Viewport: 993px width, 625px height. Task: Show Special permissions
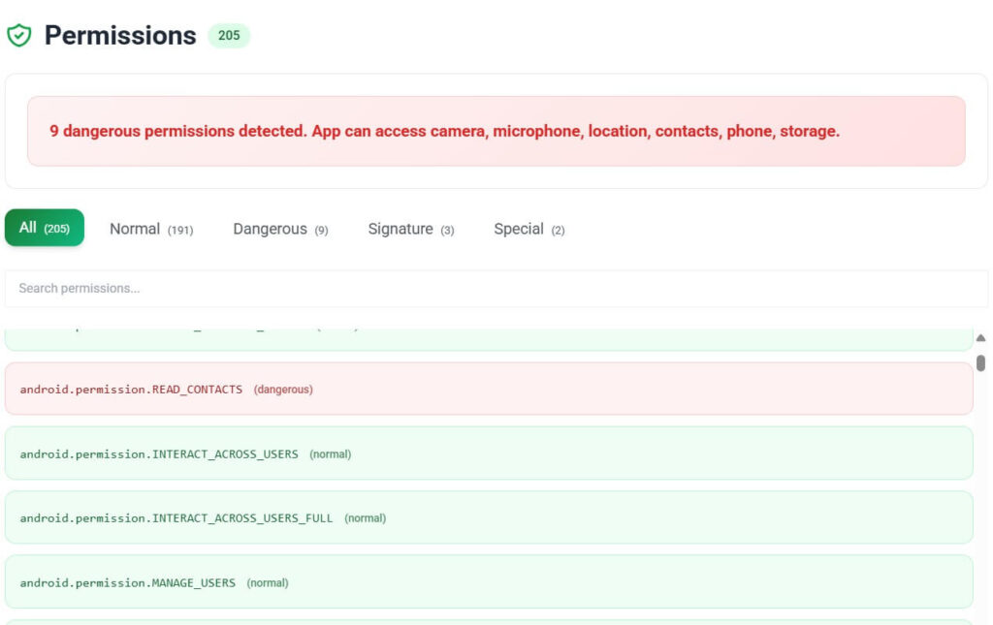529,229
